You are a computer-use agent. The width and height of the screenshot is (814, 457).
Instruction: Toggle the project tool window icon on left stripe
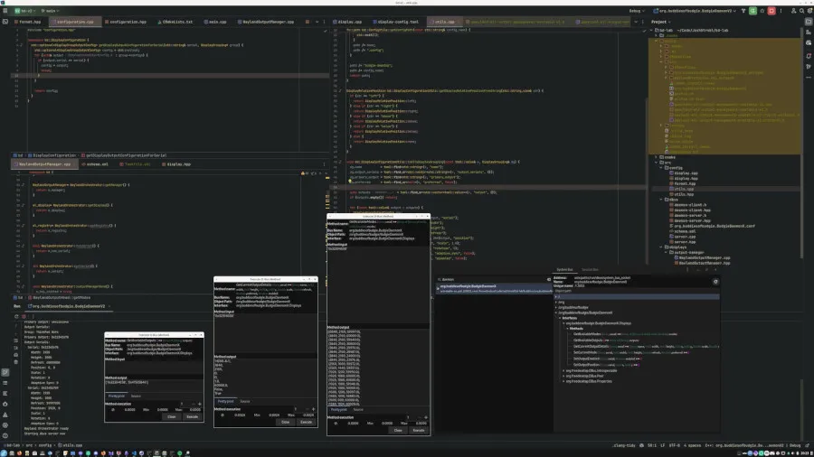5,22
